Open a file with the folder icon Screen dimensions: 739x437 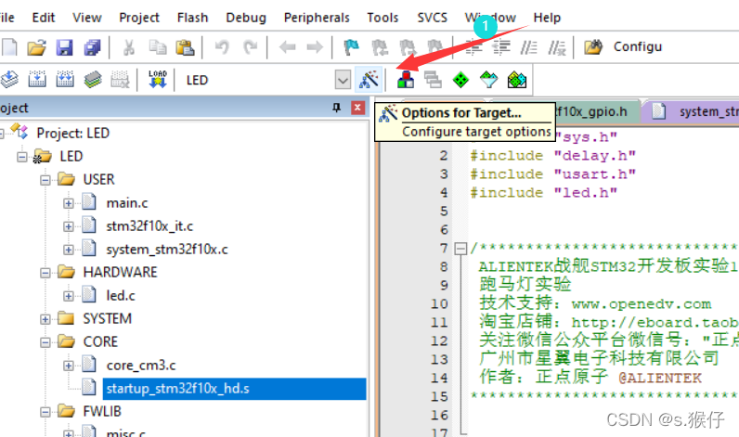(x=36, y=47)
